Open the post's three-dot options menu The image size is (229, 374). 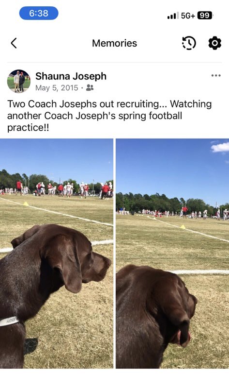216,76
